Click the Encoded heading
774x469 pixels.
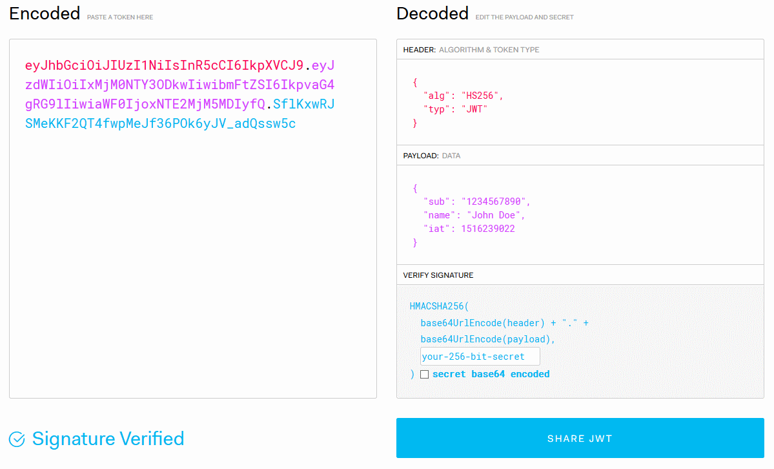pyautogui.click(x=45, y=14)
